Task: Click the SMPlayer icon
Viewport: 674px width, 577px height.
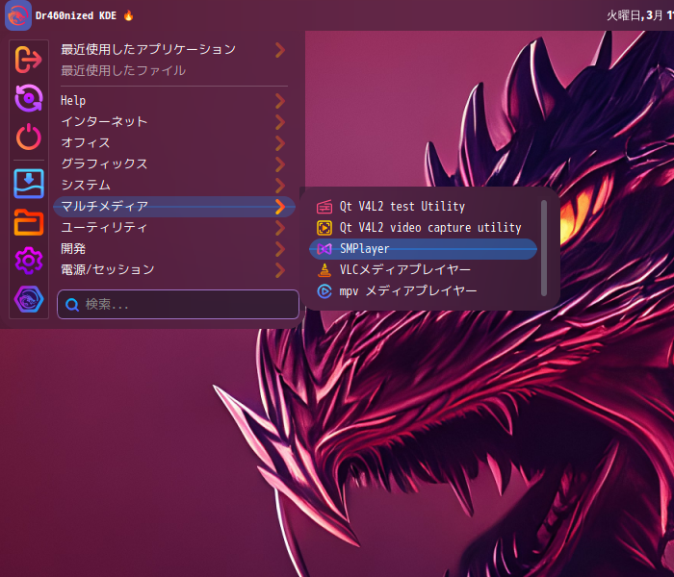Action: tap(324, 249)
